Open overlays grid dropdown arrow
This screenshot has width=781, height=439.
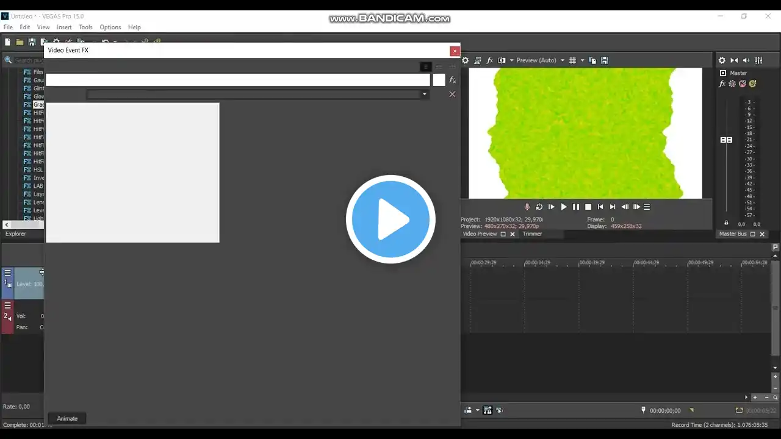point(582,60)
